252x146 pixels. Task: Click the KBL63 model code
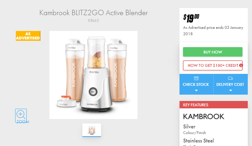[93, 20]
